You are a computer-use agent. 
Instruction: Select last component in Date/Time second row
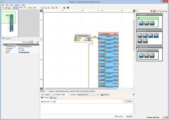(145, 41)
